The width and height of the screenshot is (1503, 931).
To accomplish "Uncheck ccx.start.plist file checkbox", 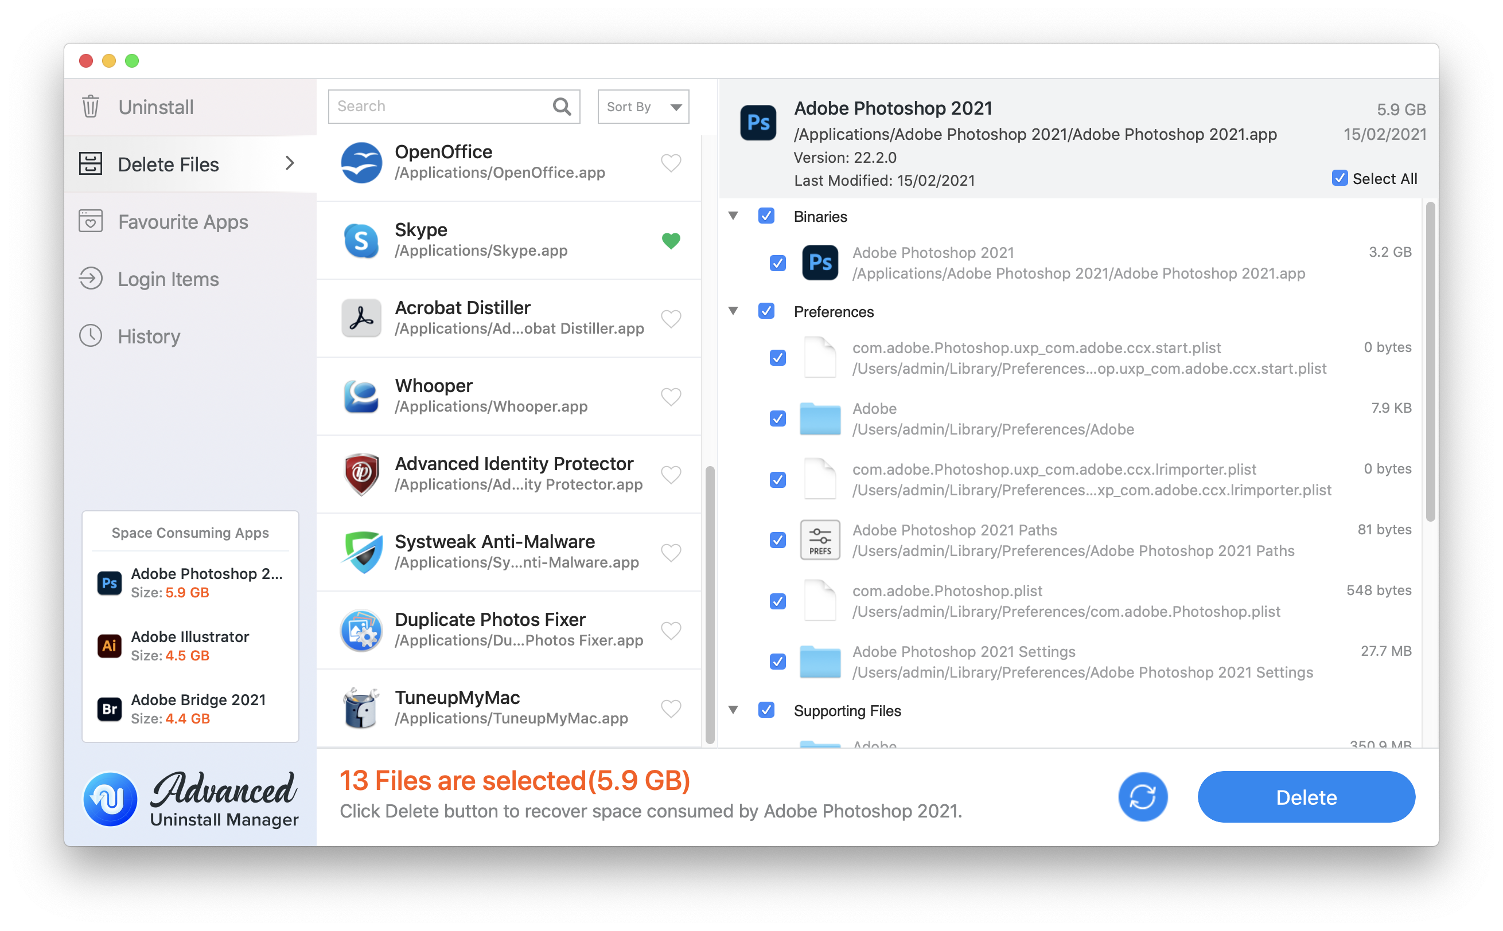I will 777,357.
